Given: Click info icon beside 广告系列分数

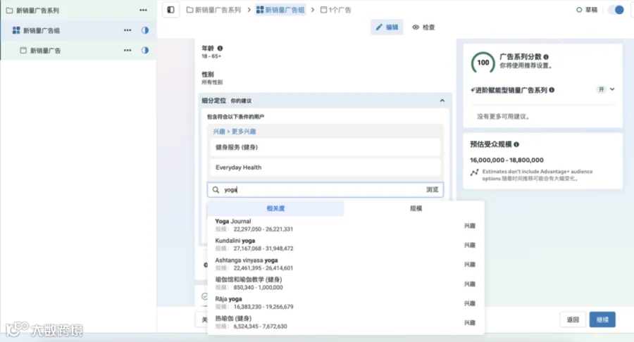Looking at the screenshot, I should [546, 57].
